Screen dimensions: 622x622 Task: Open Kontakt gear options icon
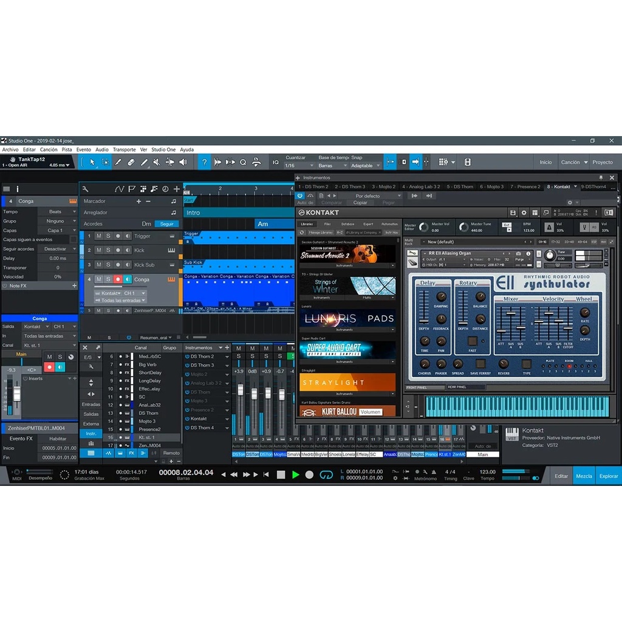tap(524, 213)
